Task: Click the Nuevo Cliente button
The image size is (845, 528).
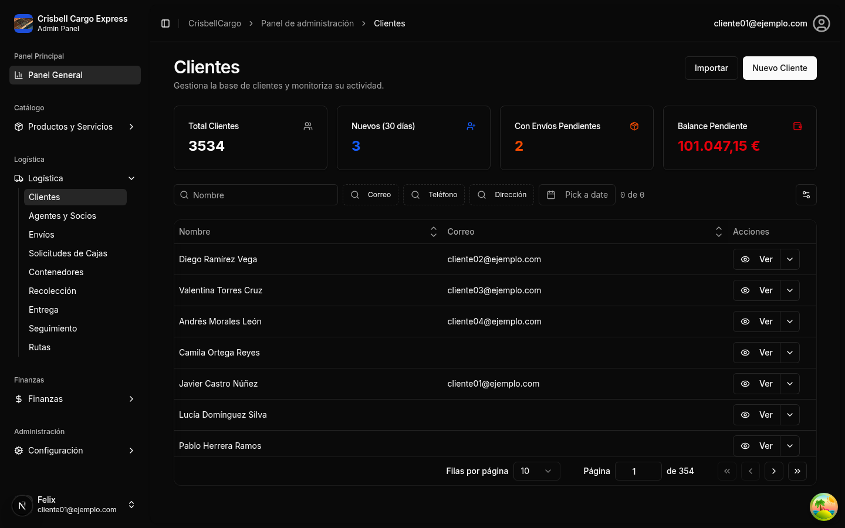Action: click(x=779, y=67)
